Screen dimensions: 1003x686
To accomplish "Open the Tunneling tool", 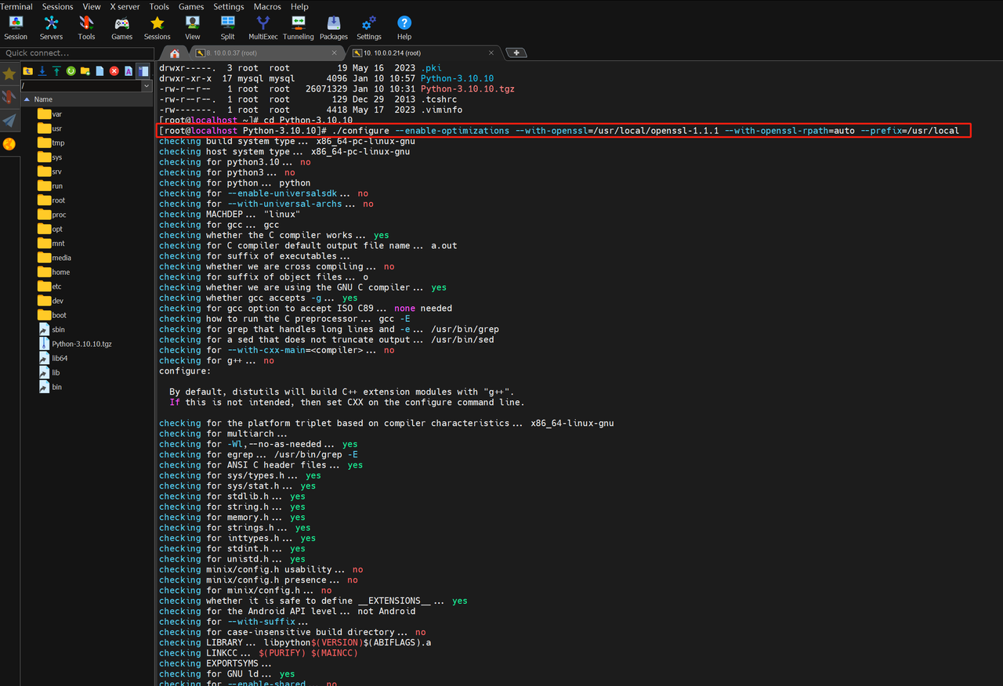I will tap(298, 27).
